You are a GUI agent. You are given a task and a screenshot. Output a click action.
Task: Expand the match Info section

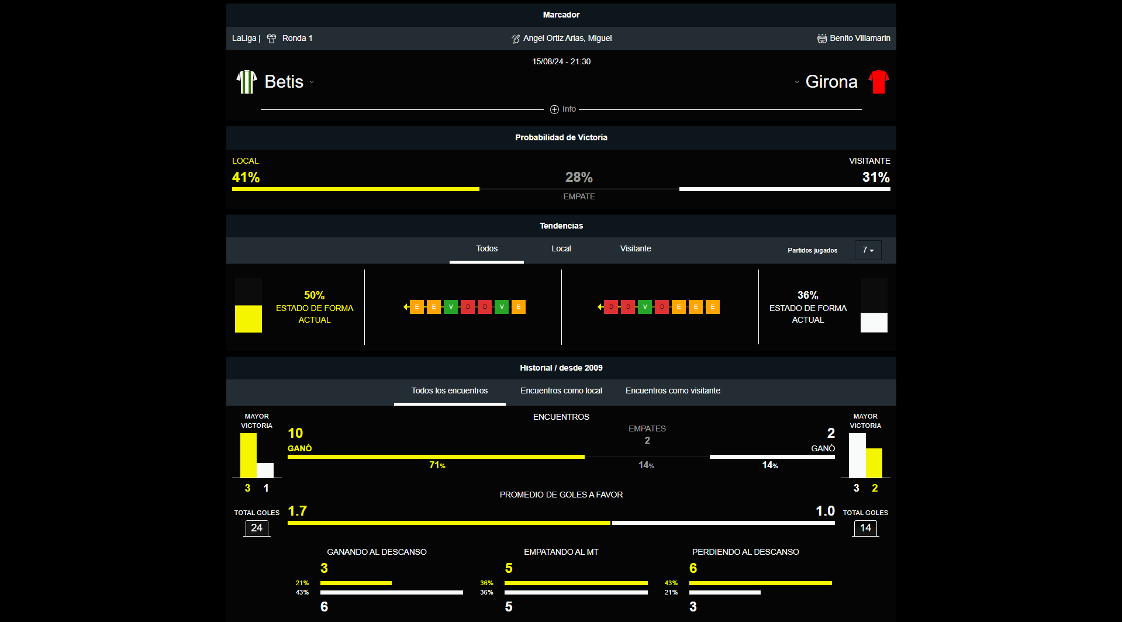(563, 109)
